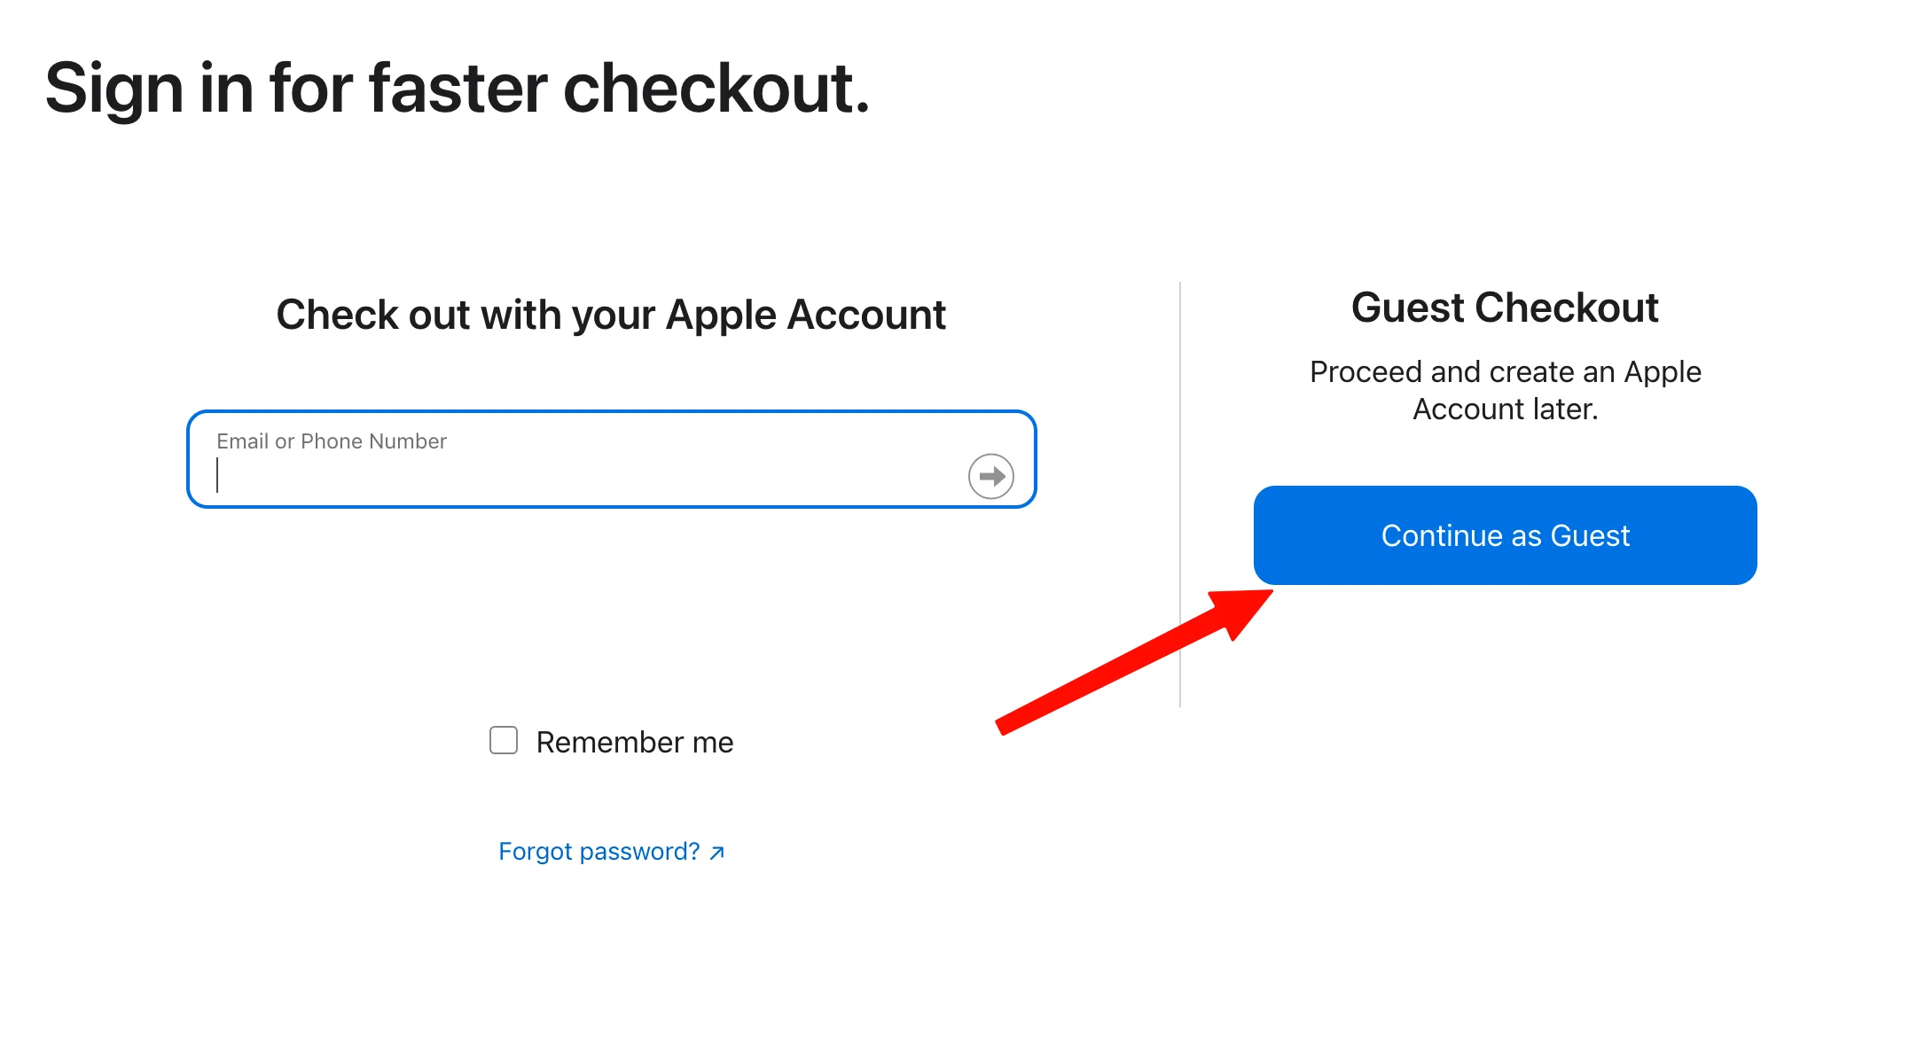Click the word checkout in the main title
1917x1037 pixels.
[x=716, y=89]
